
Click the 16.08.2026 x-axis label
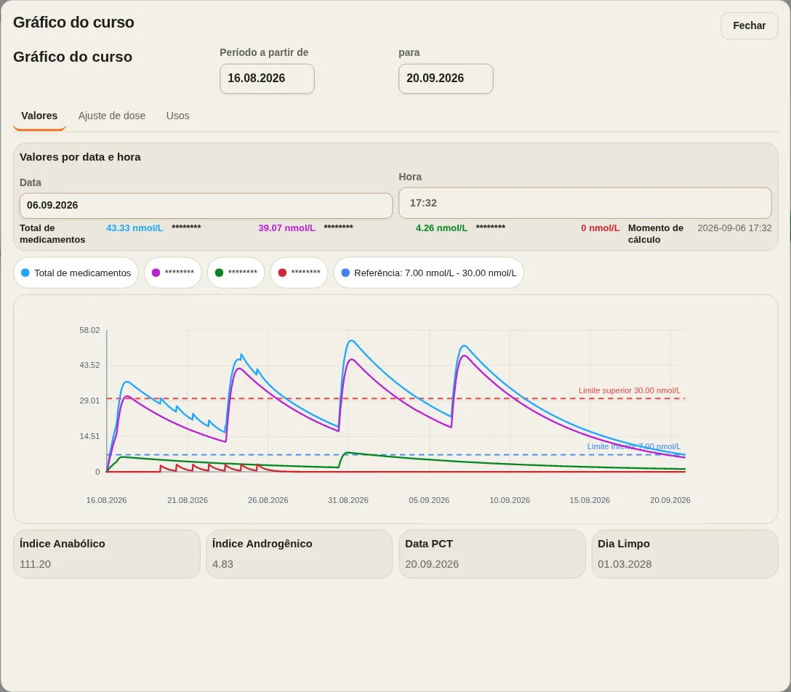[106, 500]
